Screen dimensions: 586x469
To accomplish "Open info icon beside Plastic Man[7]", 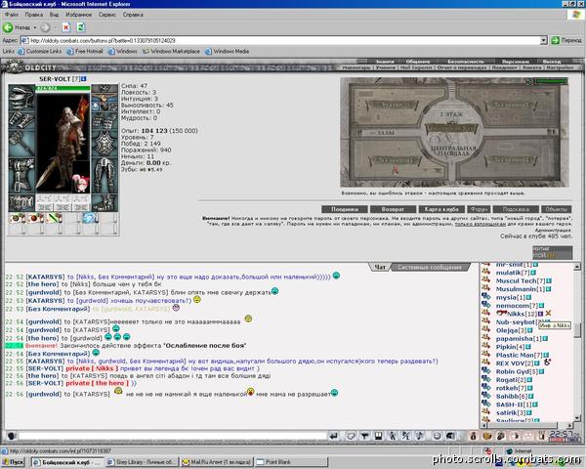I will pyautogui.click(x=546, y=355).
